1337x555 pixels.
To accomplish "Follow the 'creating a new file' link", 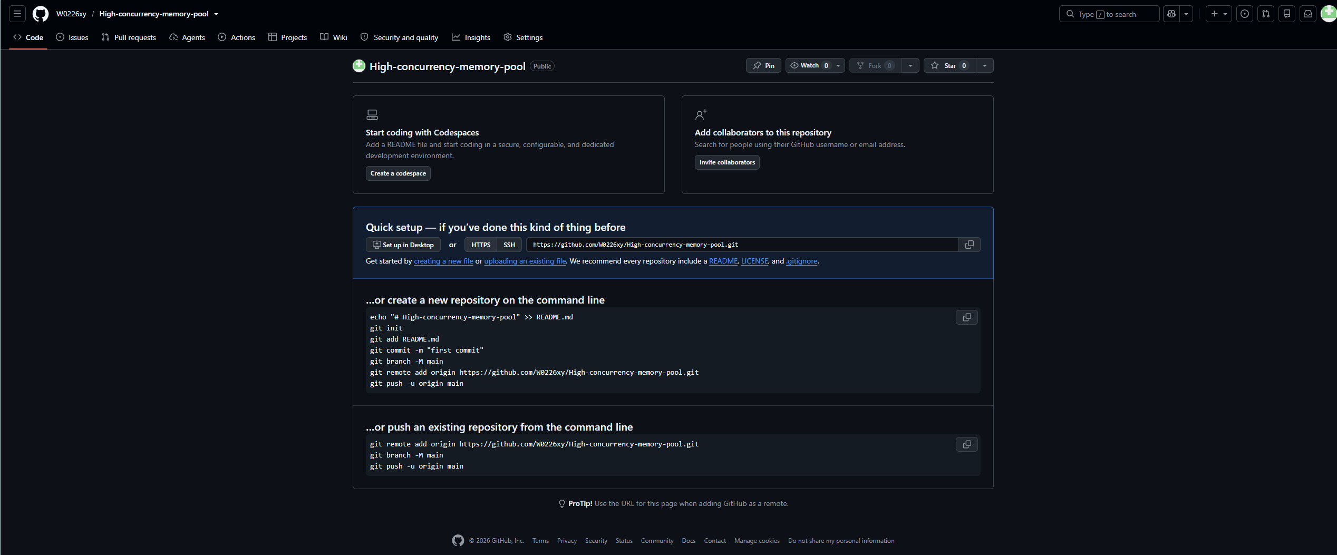I will pos(443,261).
